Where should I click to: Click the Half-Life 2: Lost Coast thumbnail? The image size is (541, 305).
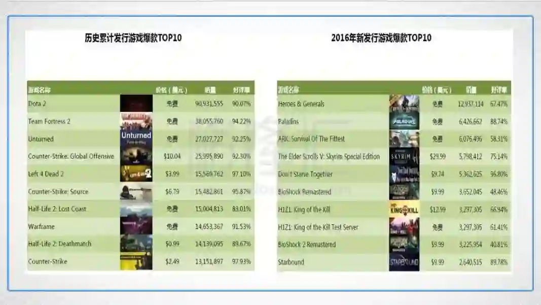pyautogui.click(x=136, y=209)
